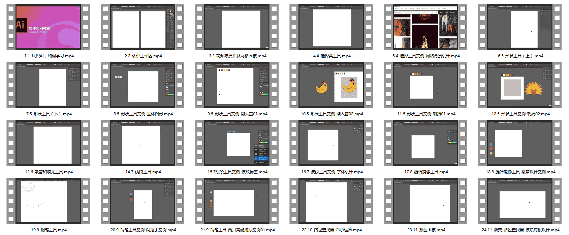Click the file name text "22.10-路径查找器-布尔运算.mp4"

[x=332, y=230]
